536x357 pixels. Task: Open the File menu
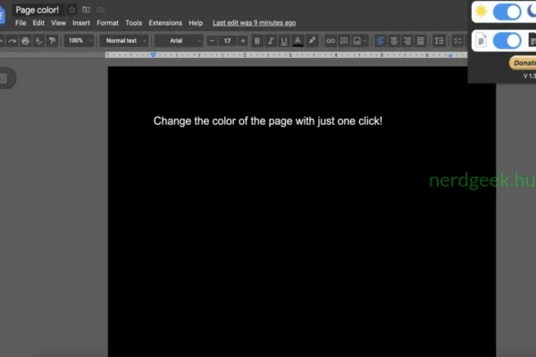(21, 23)
